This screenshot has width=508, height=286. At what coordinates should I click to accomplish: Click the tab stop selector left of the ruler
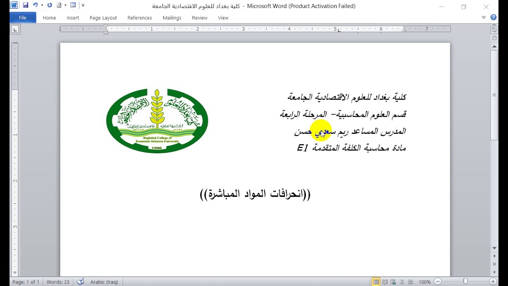point(15,29)
